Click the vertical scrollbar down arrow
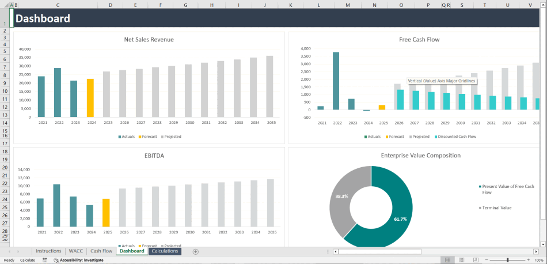This screenshot has width=547, height=264. click(x=543, y=244)
